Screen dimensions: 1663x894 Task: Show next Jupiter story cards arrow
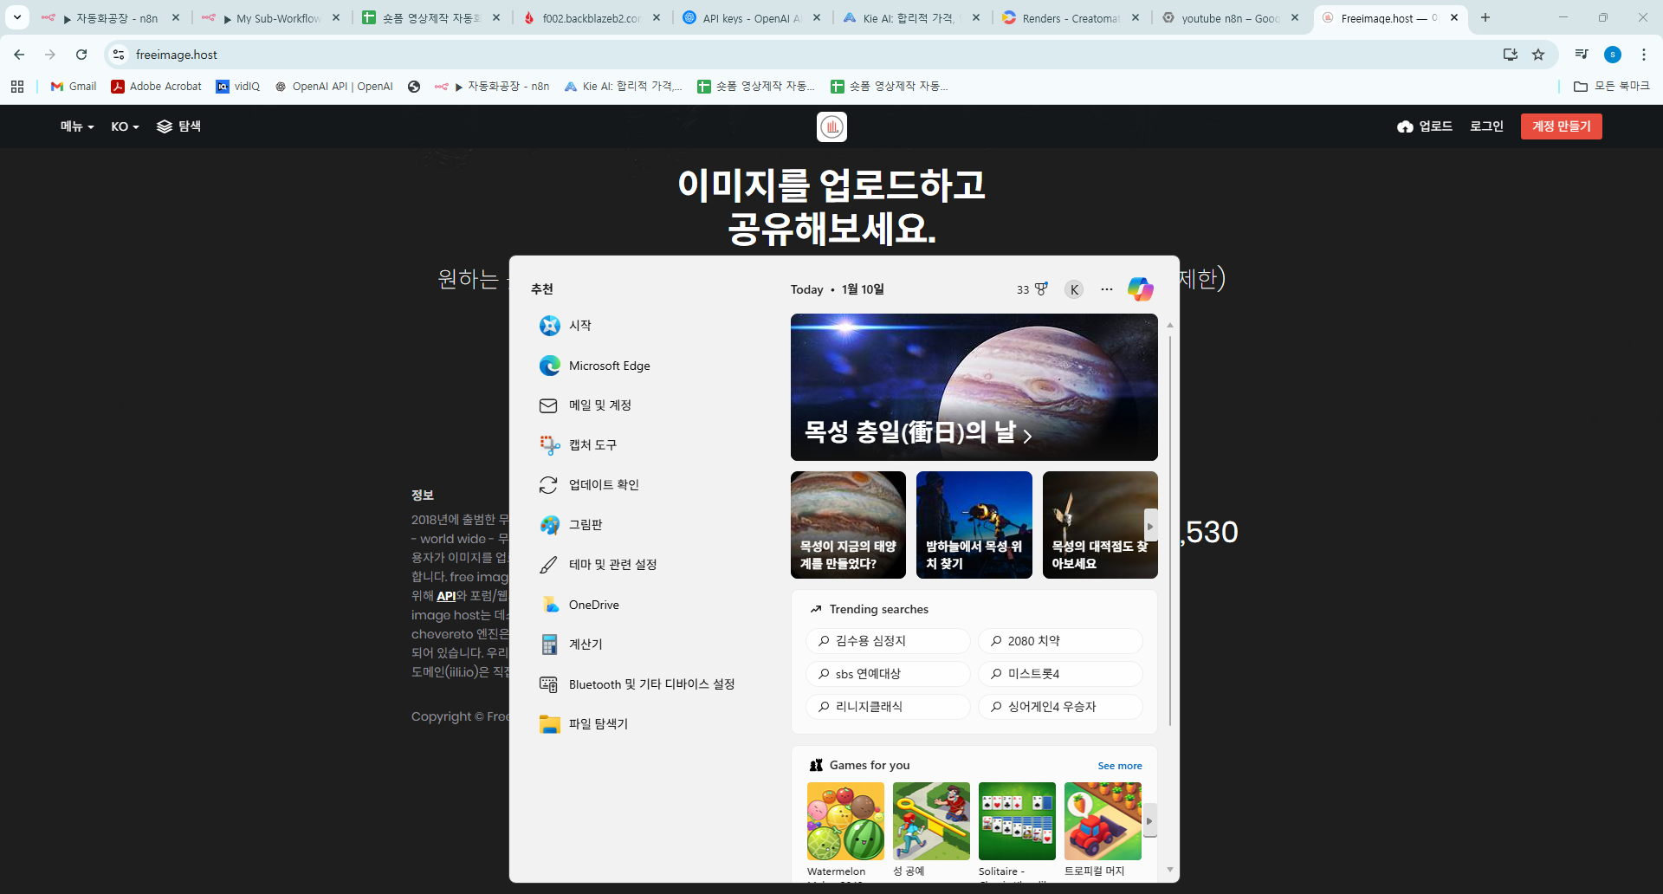[1150, 526]
